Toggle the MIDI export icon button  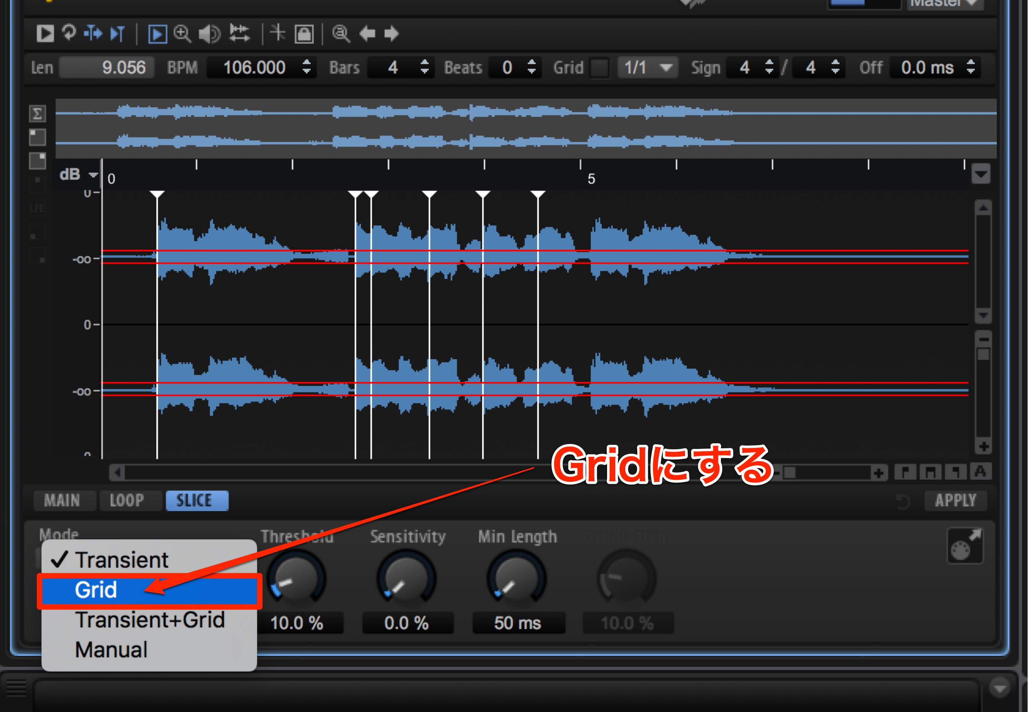[965, 546]
